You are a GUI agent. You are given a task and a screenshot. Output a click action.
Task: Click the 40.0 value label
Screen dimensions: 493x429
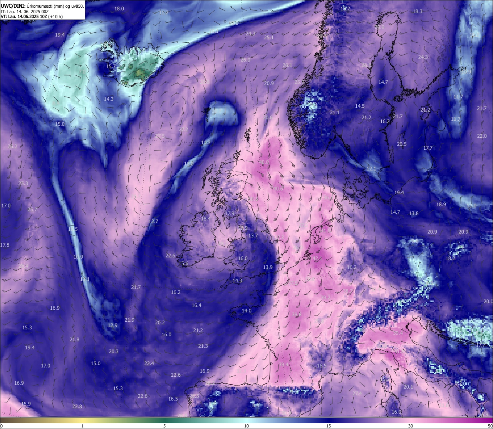pyautogui.click(x=264, y=162)
